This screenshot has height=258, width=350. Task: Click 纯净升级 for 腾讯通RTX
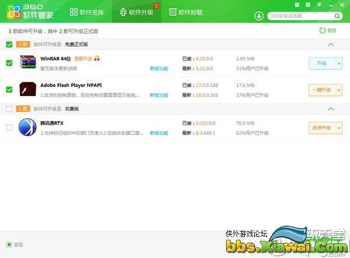[322, 128]
